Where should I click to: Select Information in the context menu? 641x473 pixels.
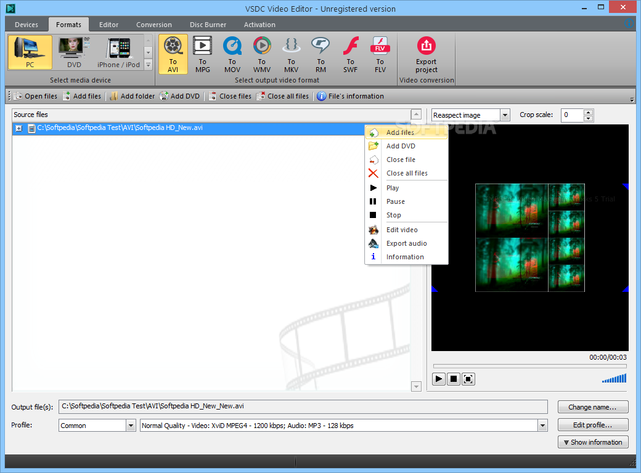pos(406,256)
